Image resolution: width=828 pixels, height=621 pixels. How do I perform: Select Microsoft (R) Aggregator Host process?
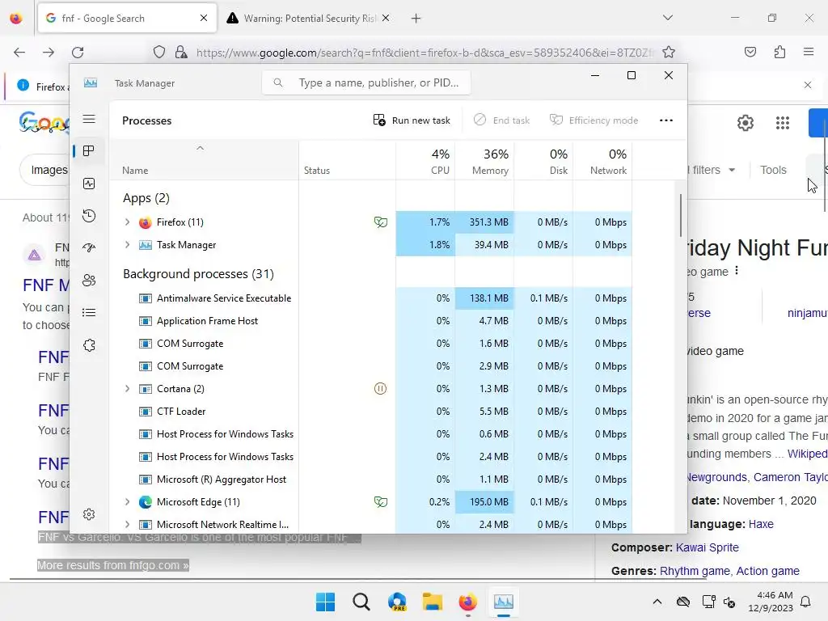point(370,479)
